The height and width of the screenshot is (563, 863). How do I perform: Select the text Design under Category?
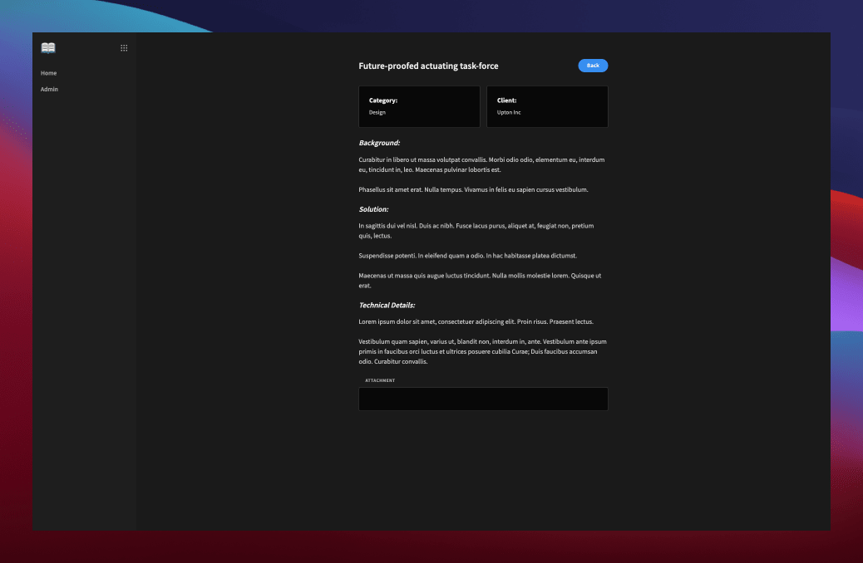coord(377,112)
